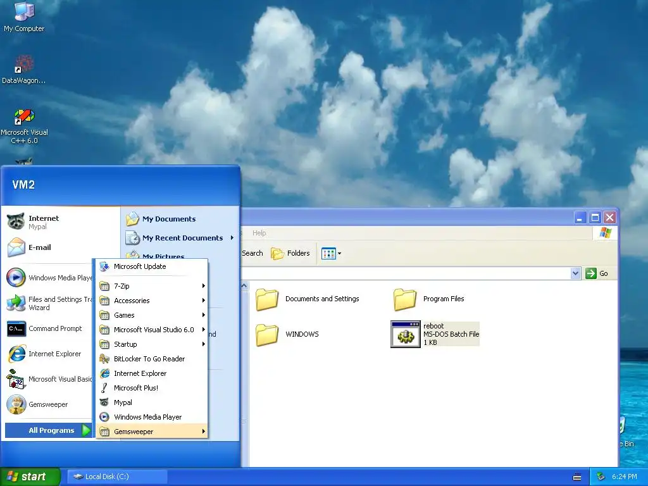Toggle Folders pane in Explorer toolbar
The height and width of the screenshot is (486, 648).
pyautogui.click(x=290, y=253)
